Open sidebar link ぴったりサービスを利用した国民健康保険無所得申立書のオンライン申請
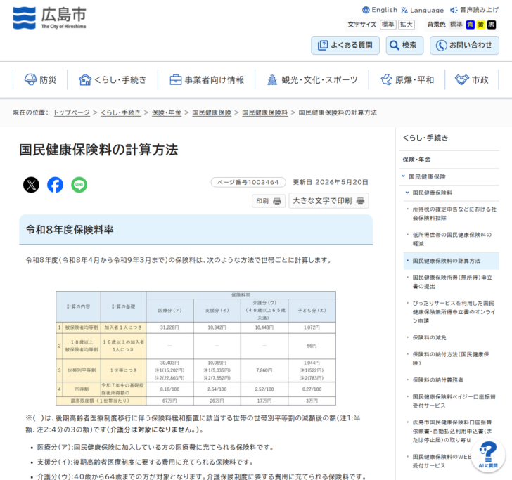 pos(454,311)
